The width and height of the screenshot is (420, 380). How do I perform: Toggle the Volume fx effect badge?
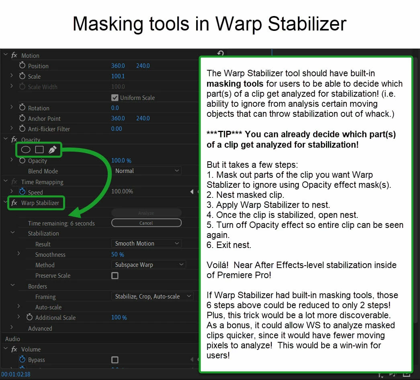click(14, 349)
